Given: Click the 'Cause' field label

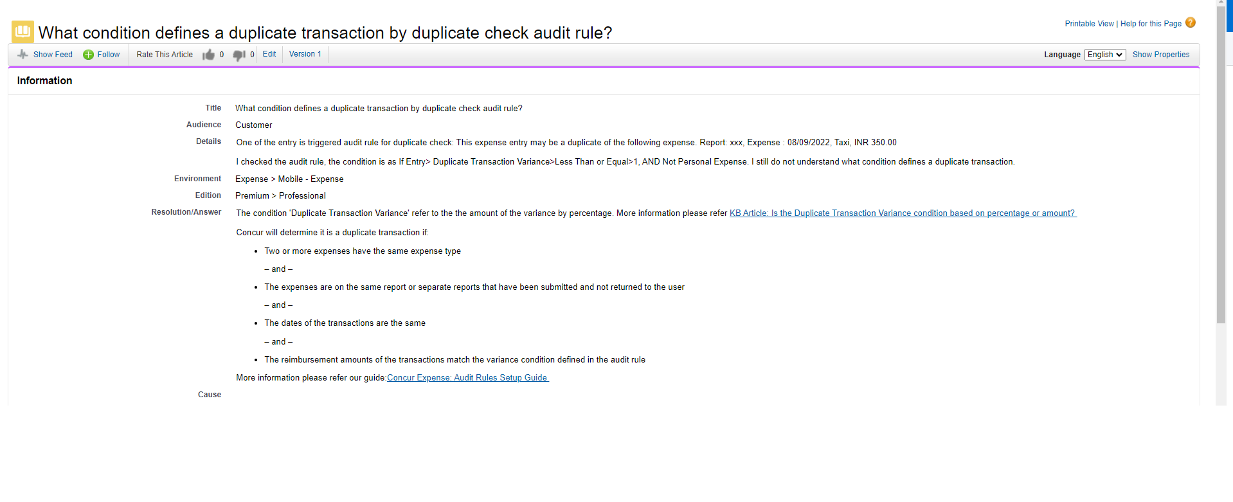Looking at the screenshot, I should 210,395.
